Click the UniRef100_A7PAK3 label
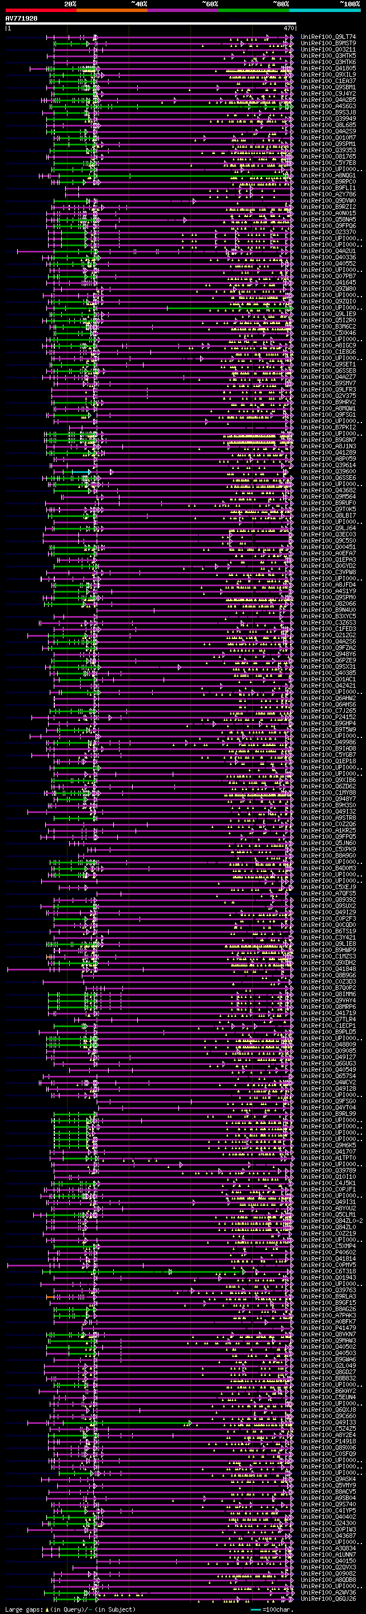 coord(328,1316)
